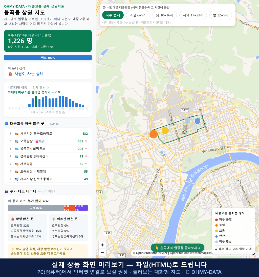Click the green 1,226 명 daily ridership card
The height and width of the screenshot is (277, 259).
click(x=48, y=41)
